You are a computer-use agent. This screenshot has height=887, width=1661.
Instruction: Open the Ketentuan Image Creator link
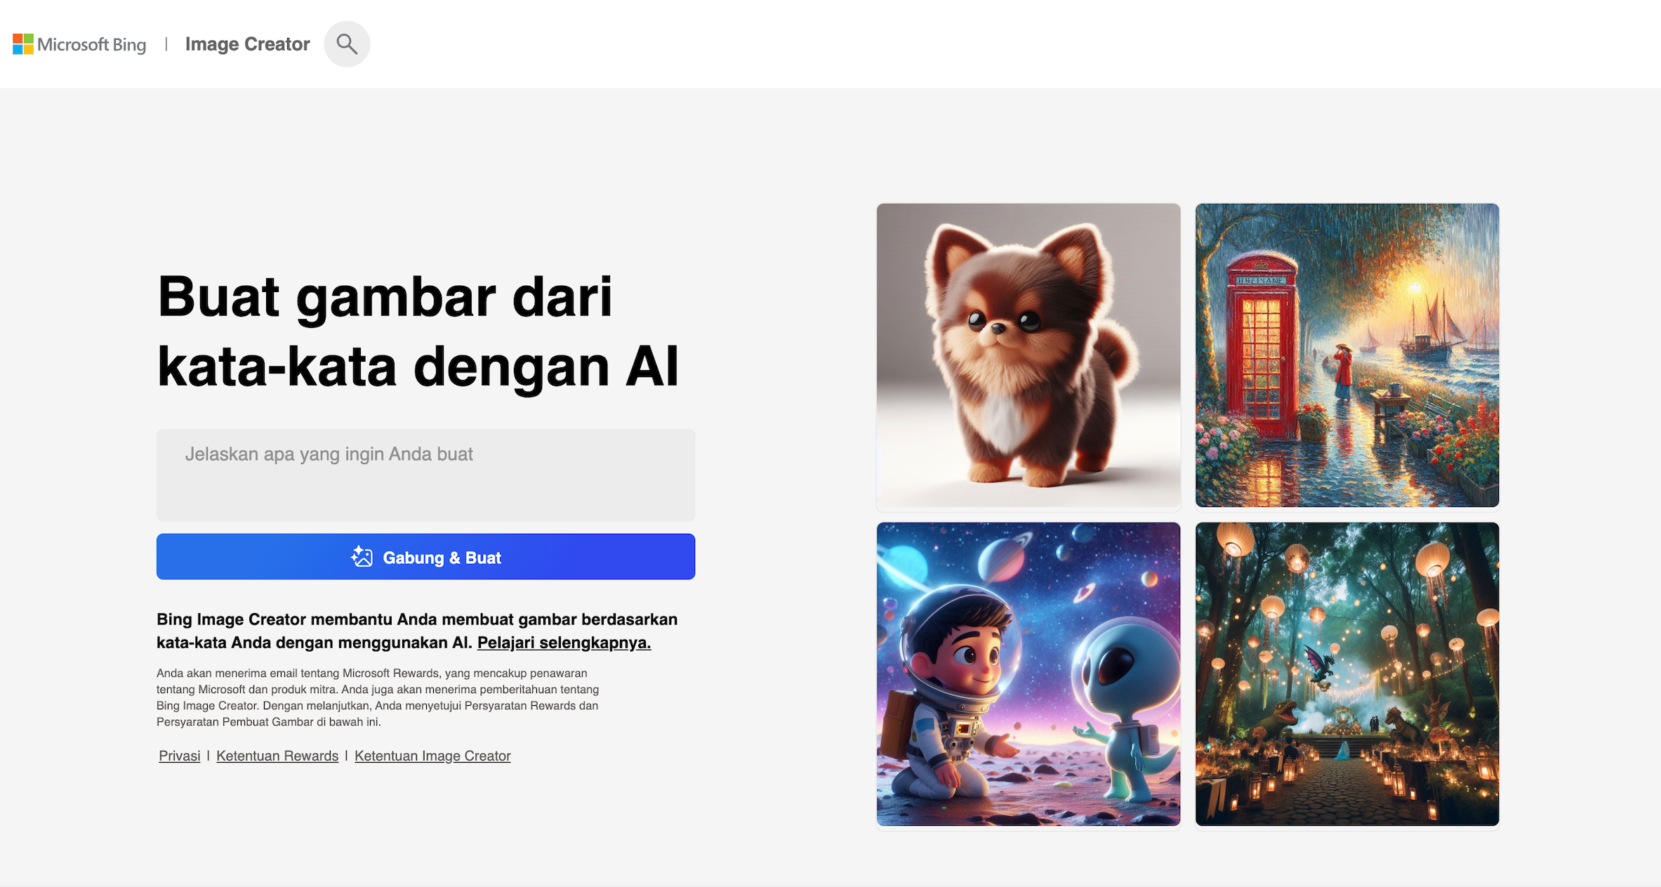tap(432, 756)
